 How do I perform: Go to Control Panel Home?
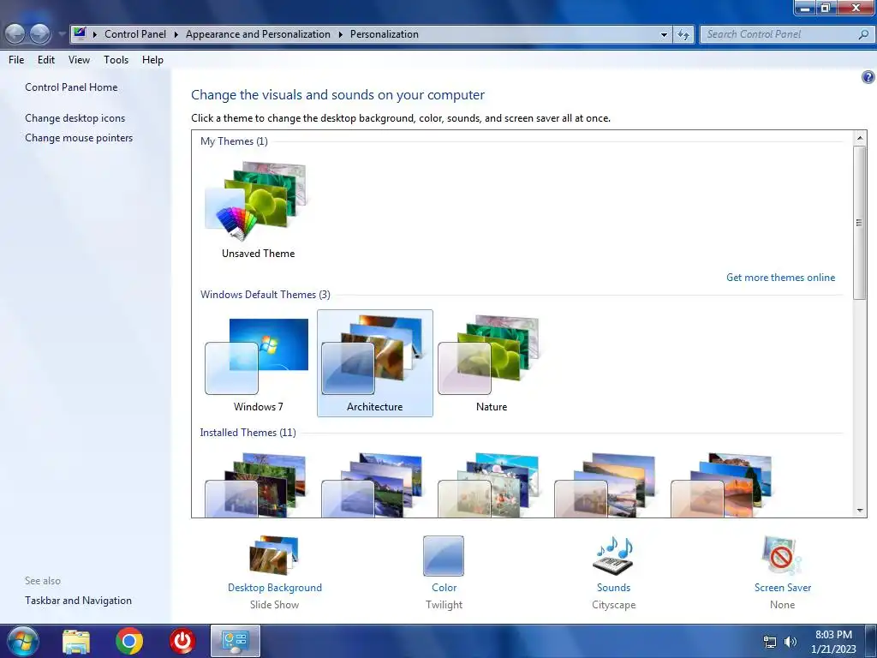[x=71, y=87]
